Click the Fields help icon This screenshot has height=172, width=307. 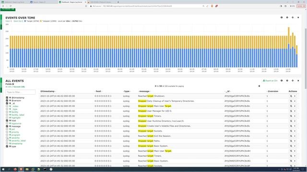click(x=13, y=84)
